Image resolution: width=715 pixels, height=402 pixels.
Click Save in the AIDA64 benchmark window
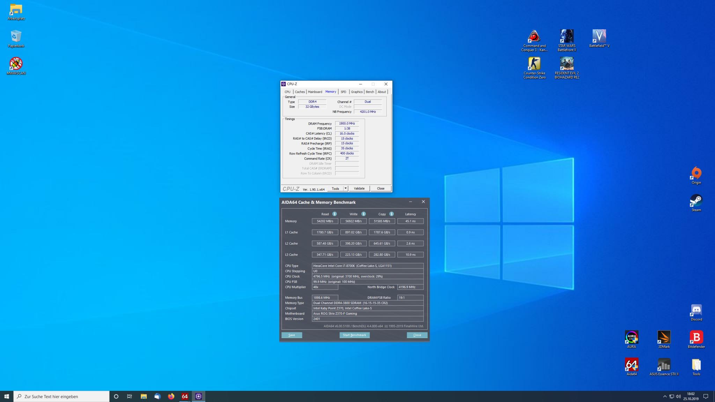coord(292,335)
